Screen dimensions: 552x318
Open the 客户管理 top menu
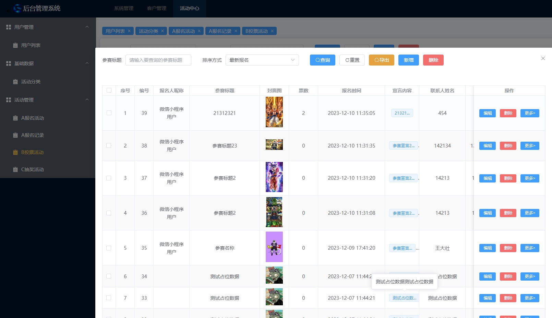157,8
